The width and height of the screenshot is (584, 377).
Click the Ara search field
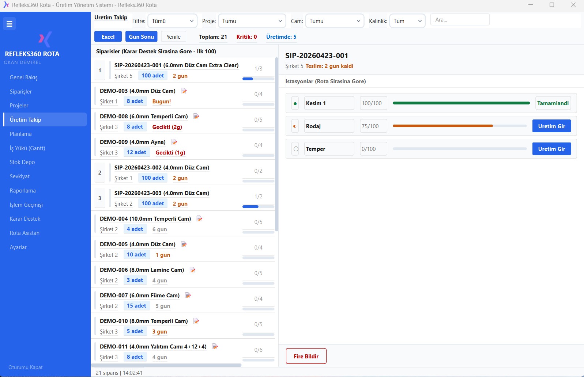pyautogui.click(x=460, y=20)
